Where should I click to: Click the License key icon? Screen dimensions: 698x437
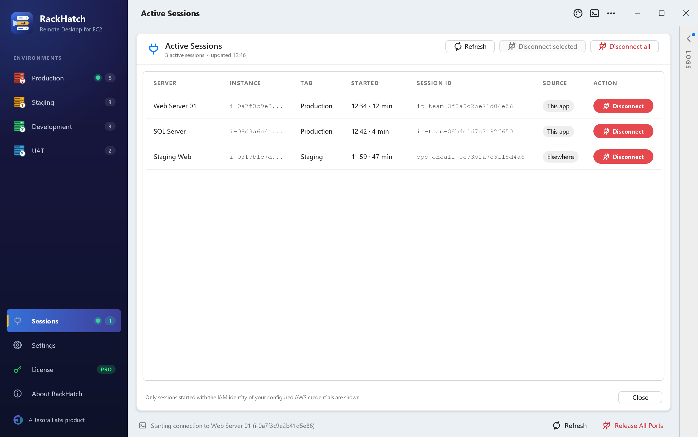18,369
